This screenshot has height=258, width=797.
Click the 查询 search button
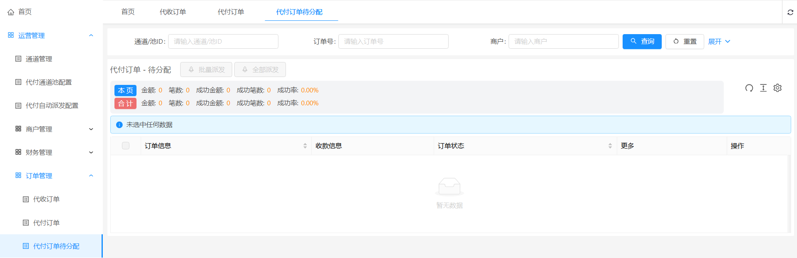coord(642,42)
